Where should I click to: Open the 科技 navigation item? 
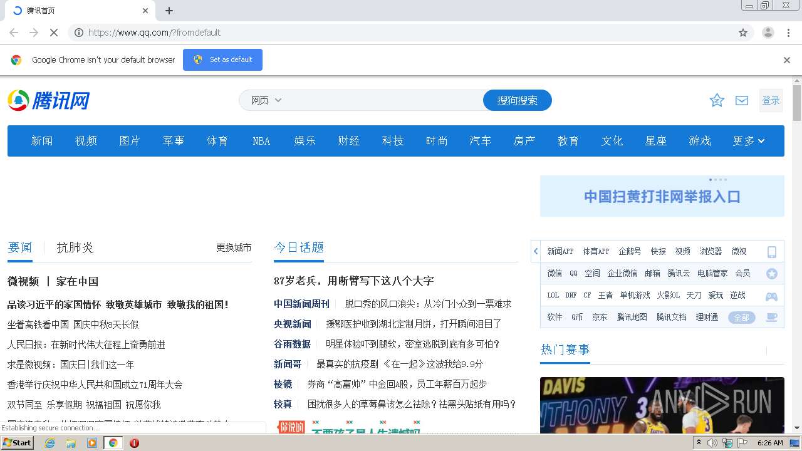point(393,141)
